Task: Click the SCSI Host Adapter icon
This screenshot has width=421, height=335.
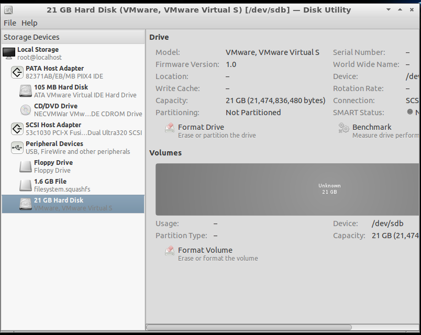Action: point(17,129)
